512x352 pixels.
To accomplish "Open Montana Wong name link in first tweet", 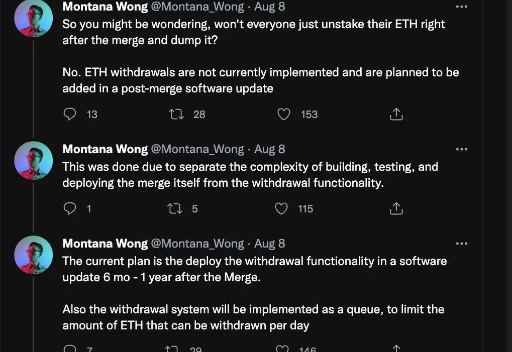I will (x=105, y=7).
